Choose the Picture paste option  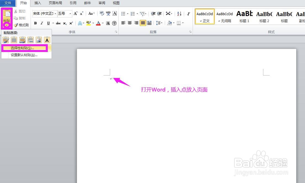coord(39,40)
